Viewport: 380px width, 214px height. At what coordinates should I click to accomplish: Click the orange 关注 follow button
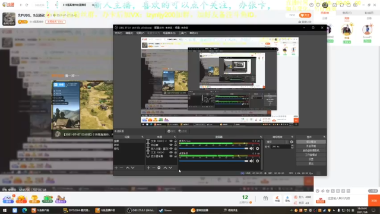pos(305,15)
